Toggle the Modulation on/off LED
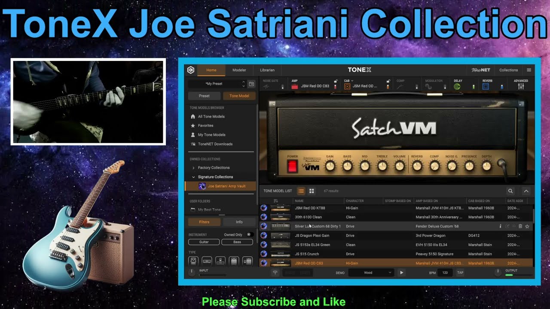Viewport: 550px width, 309px height. pos(445,87)
